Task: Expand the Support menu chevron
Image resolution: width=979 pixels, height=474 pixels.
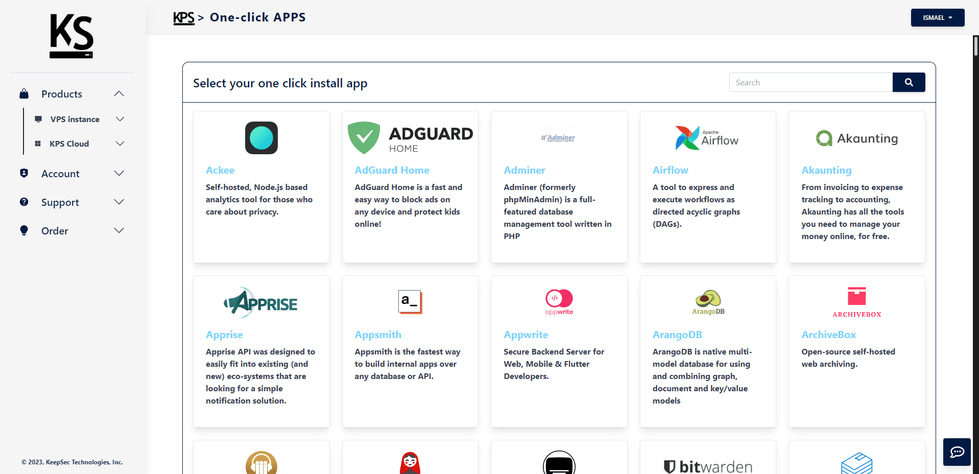Action: tap(119, 202)
